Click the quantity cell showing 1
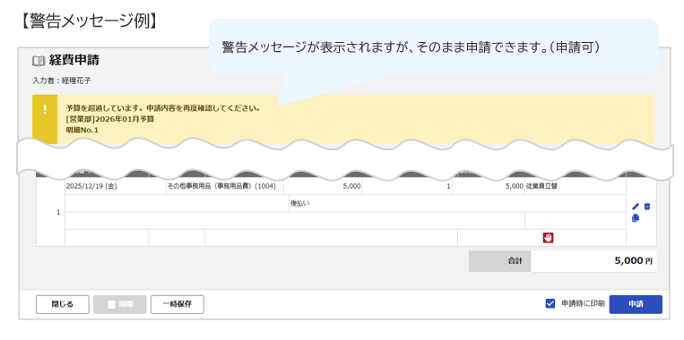Image resolution: width=684 pixels, height=340 pixels. (407, 186)
